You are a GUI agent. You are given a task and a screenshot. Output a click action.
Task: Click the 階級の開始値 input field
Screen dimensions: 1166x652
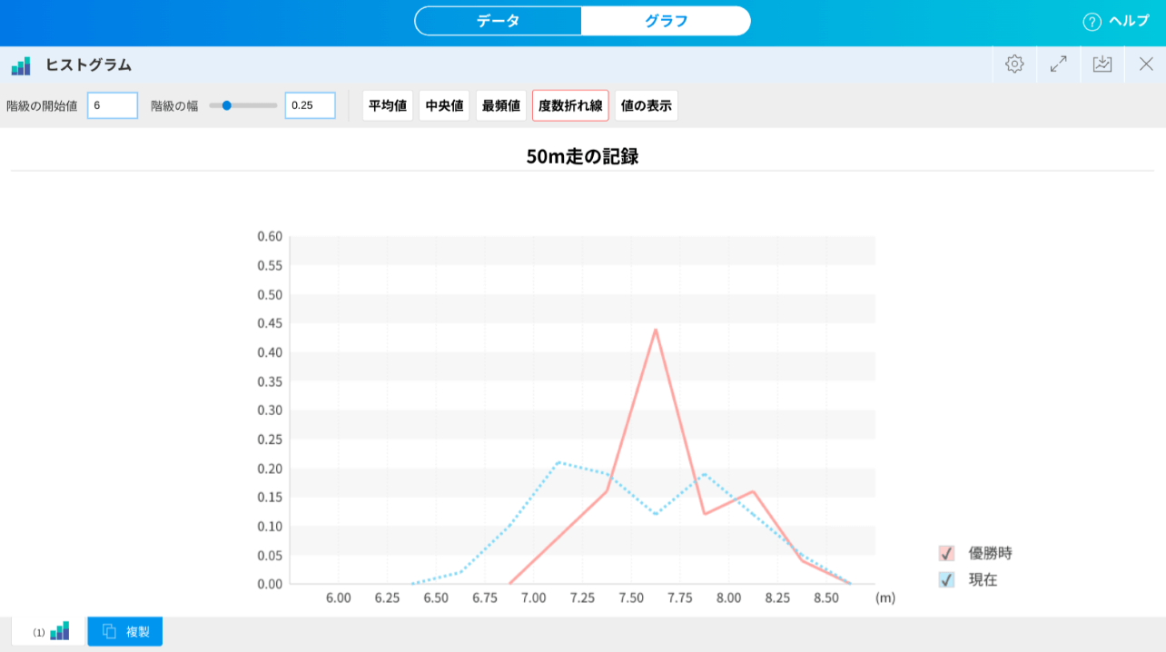pos(112,105)
